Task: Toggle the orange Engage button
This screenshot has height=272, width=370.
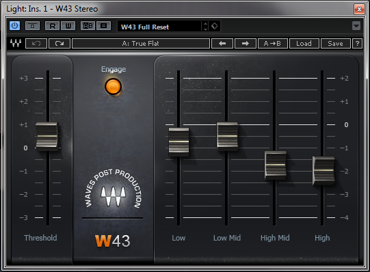Action: point(113,87)
